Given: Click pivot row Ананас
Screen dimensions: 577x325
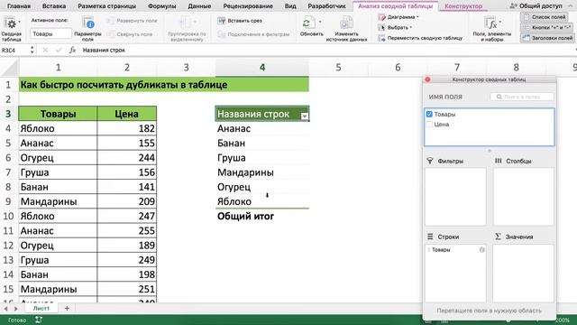Looking at the screenshot, I should [x=262, y=128].
